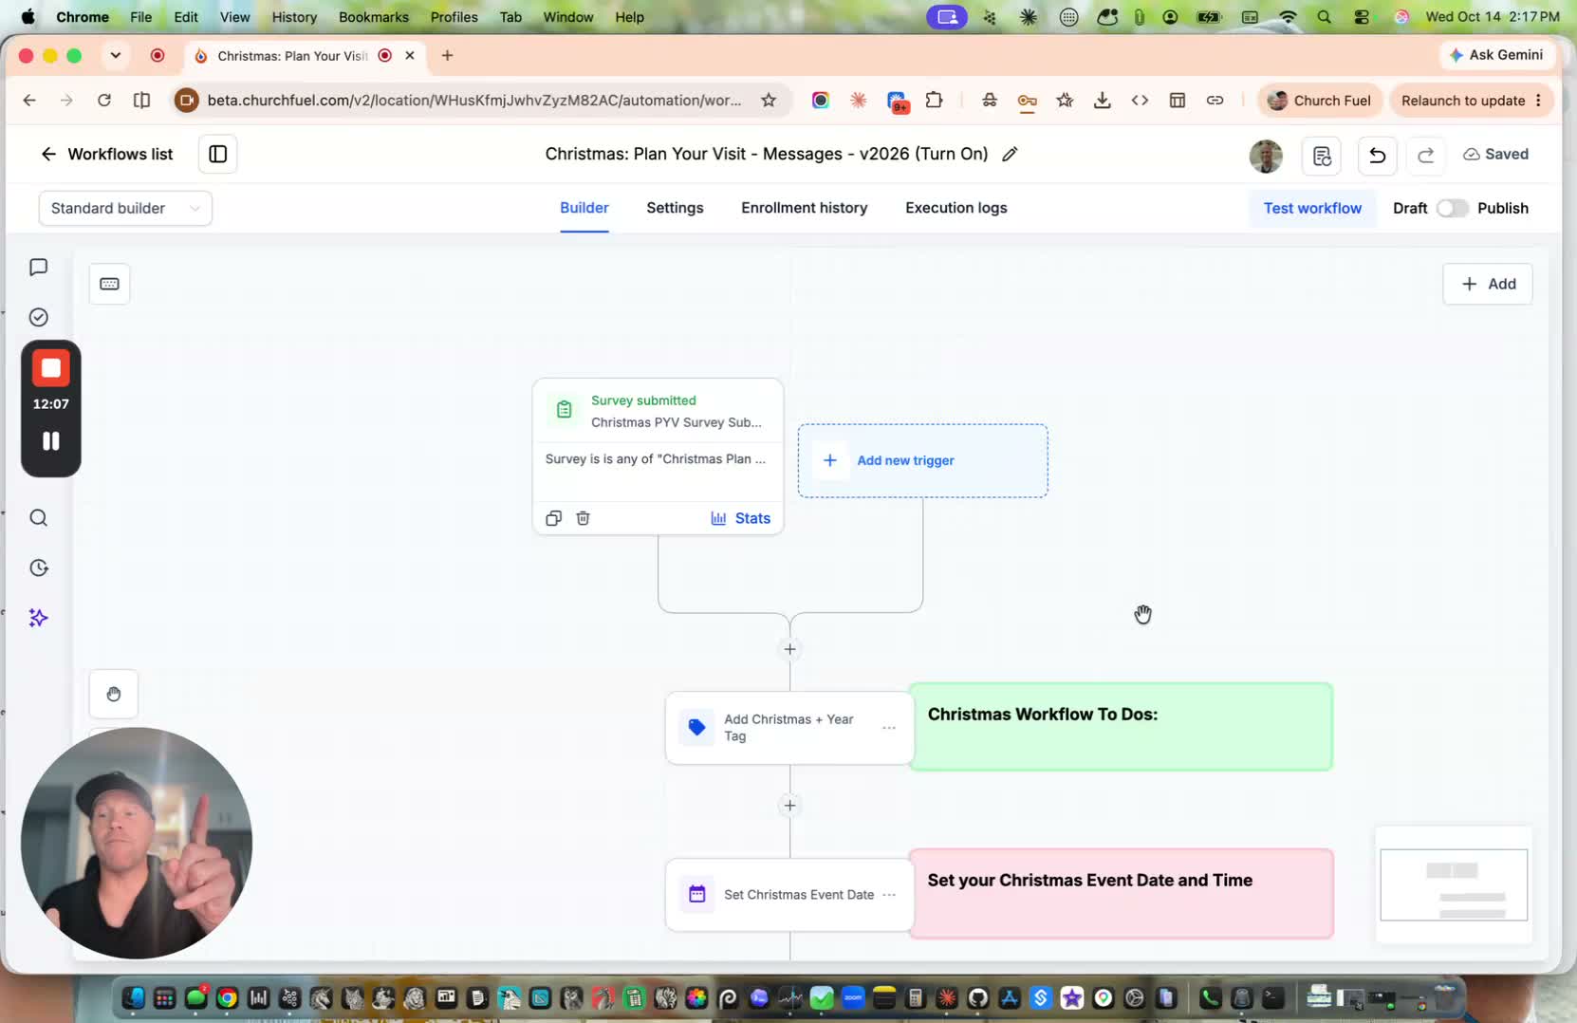
Task: Open options menu for Add Christmas + Year Tag
Action: tap(889, 728)
